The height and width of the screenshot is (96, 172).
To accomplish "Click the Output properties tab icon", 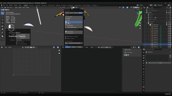I will 144,58.
